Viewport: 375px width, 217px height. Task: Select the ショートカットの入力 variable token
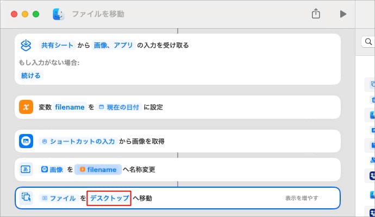click(x=78, y=141)
